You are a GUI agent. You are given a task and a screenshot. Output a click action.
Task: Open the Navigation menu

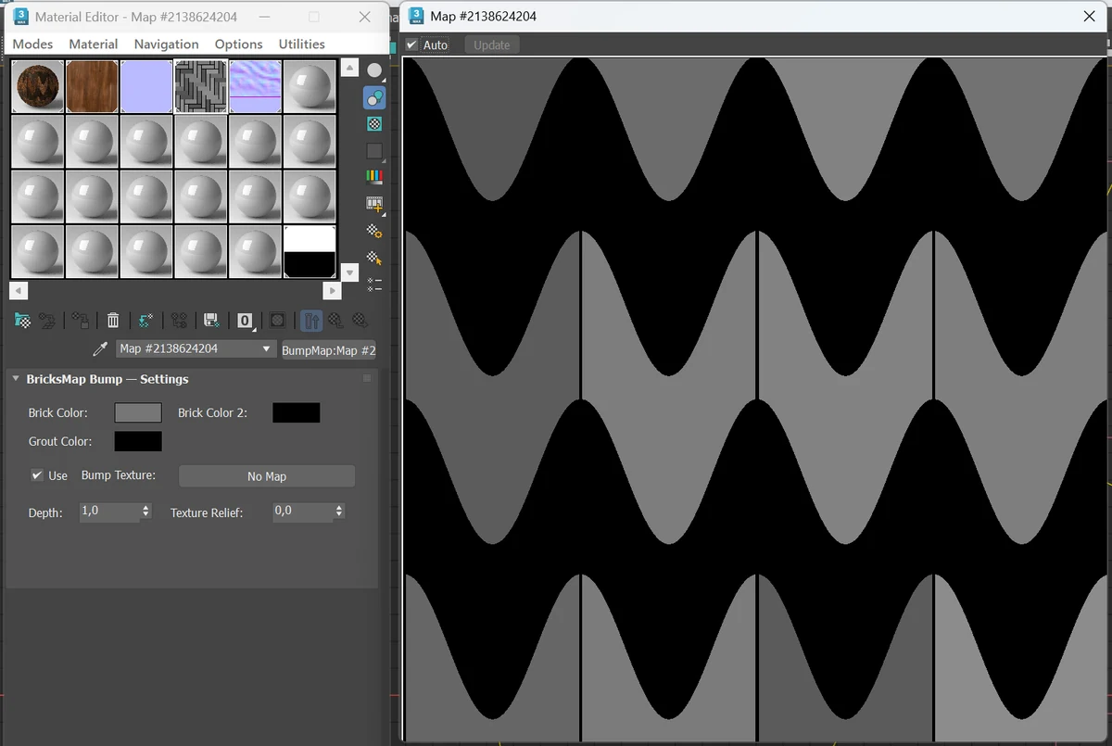(166, 44)
